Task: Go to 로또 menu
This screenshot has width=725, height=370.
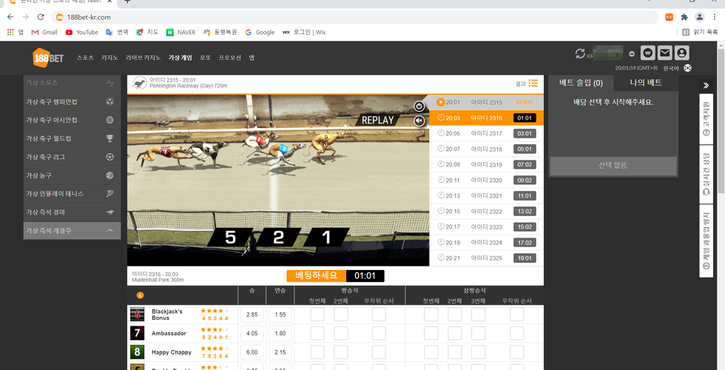Action: [x=206, y=58]
